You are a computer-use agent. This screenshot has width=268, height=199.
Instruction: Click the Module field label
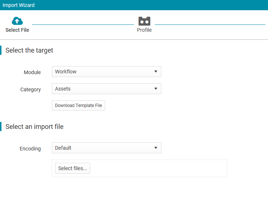32,72
